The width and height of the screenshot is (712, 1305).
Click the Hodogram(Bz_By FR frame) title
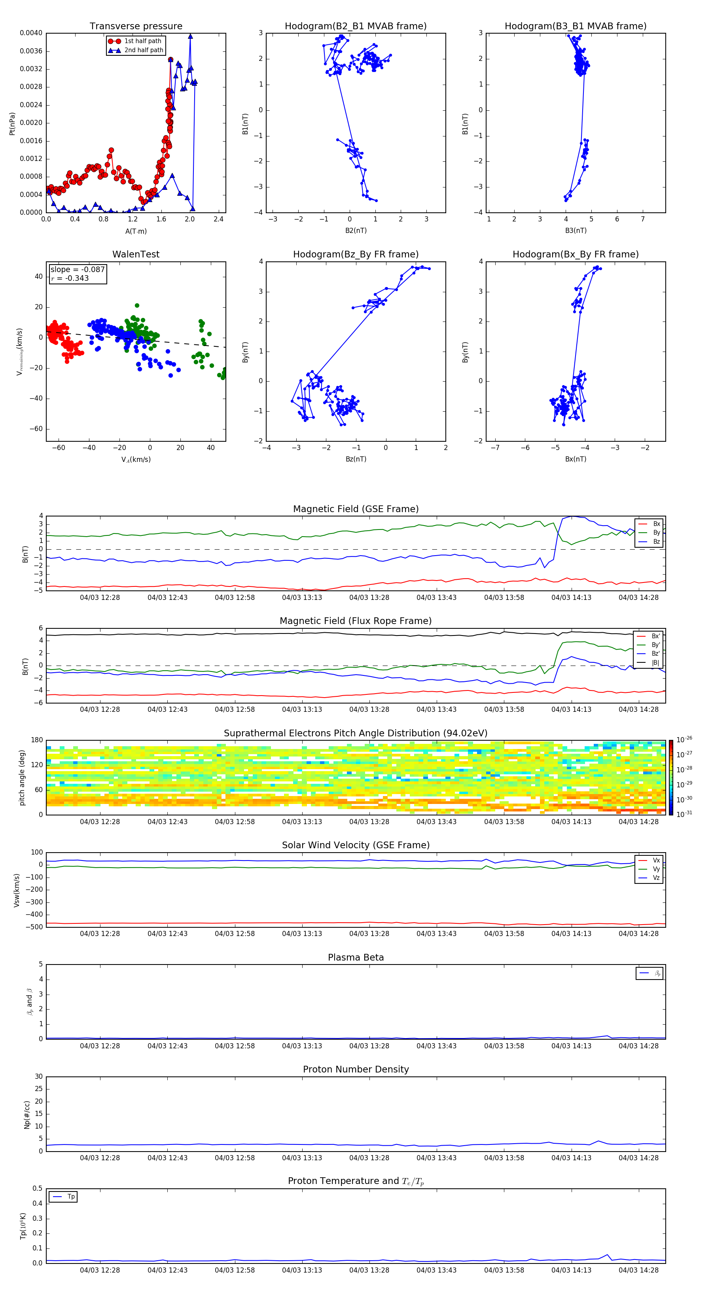click(x=356, y=254)
